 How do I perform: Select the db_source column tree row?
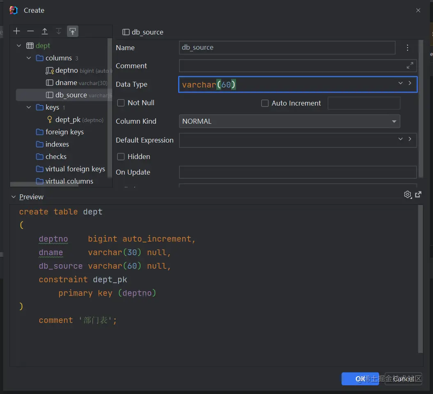click(x=64, y=95)
